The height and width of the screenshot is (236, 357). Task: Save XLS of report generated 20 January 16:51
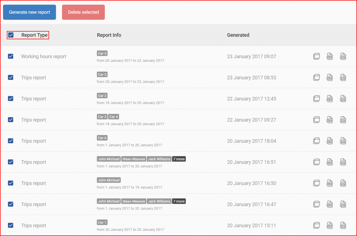pyautogui.click(x=330, y=162)
